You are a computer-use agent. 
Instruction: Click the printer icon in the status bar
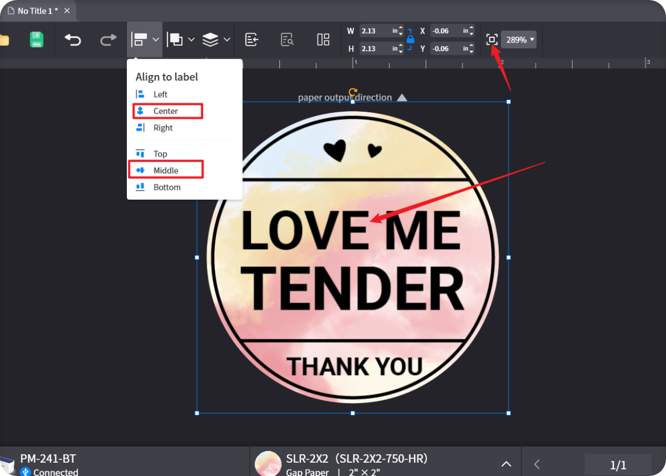coord(6,465)
